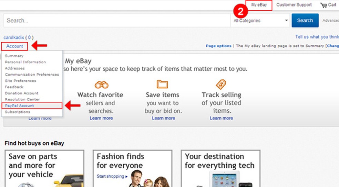
Task: Open the Addresses menu entry
Action: (15, 68)
